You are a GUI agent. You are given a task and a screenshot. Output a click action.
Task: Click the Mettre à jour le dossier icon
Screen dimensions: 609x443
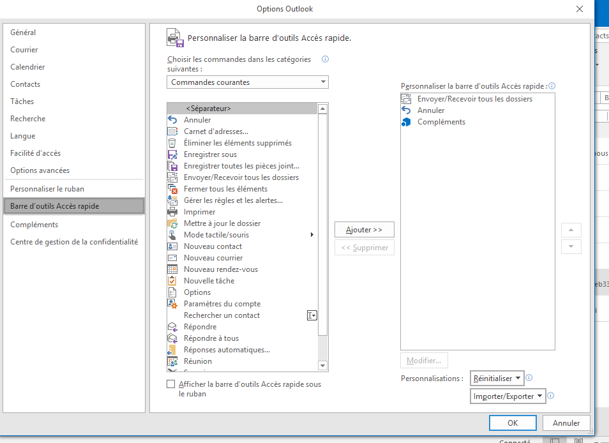click(172, 223)
